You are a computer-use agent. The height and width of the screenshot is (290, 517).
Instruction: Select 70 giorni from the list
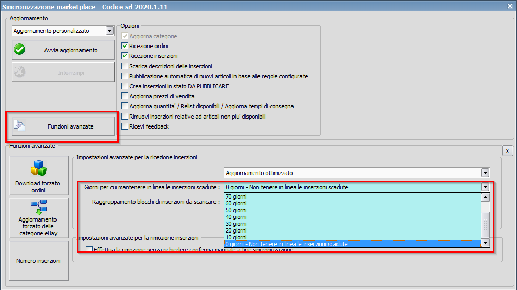click(x=353, y=196)
